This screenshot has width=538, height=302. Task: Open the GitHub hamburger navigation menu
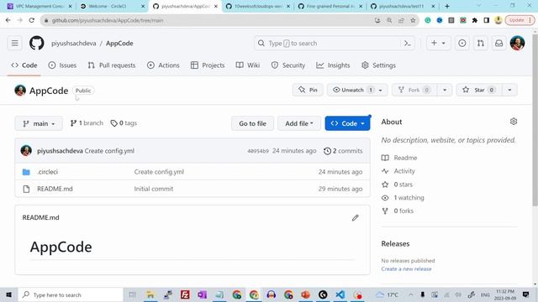15,43
